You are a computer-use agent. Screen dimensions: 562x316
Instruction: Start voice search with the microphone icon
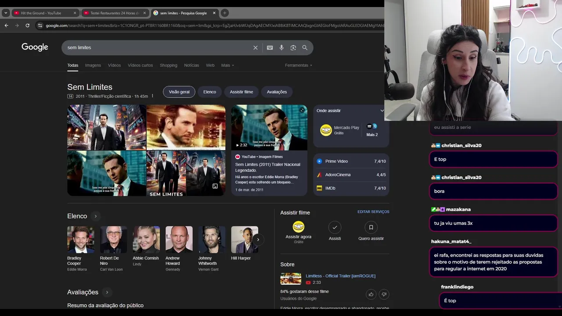coord(281,48)
